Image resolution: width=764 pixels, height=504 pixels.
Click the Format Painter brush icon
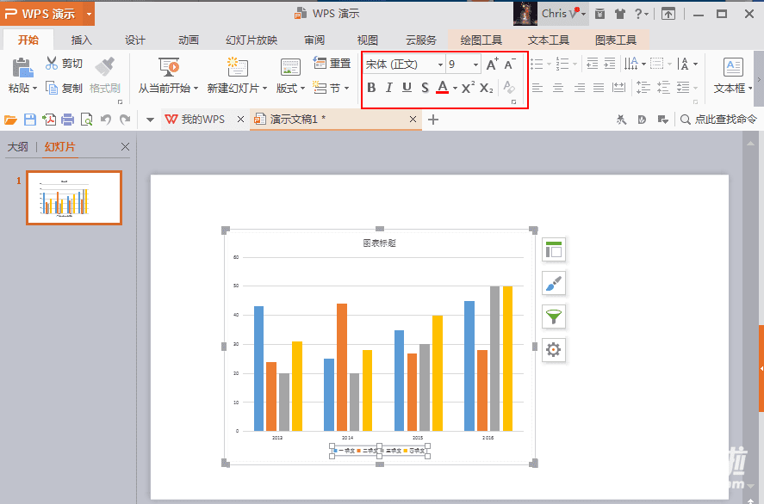pos(104,66)
